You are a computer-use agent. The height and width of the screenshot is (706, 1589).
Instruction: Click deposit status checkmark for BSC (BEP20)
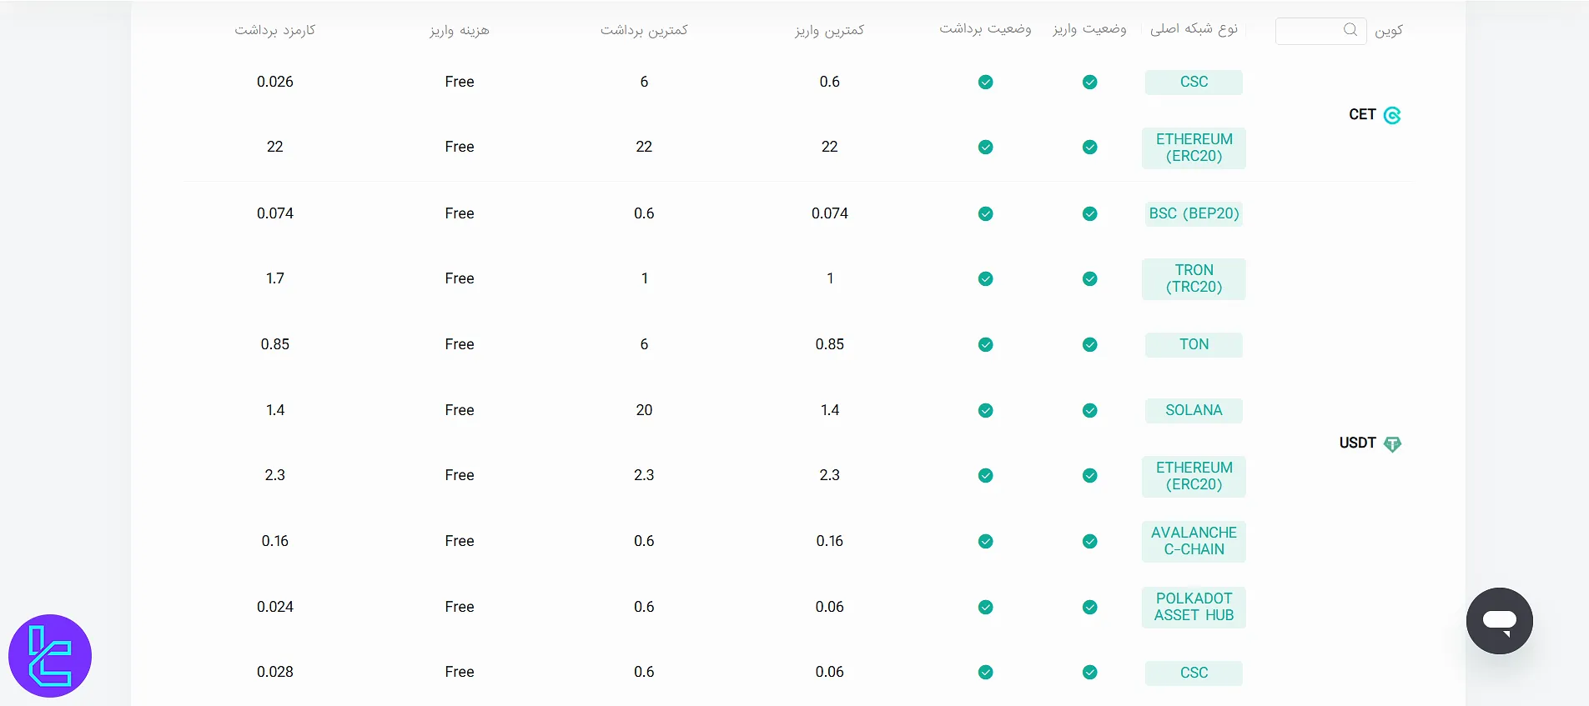pos(1089,213)
